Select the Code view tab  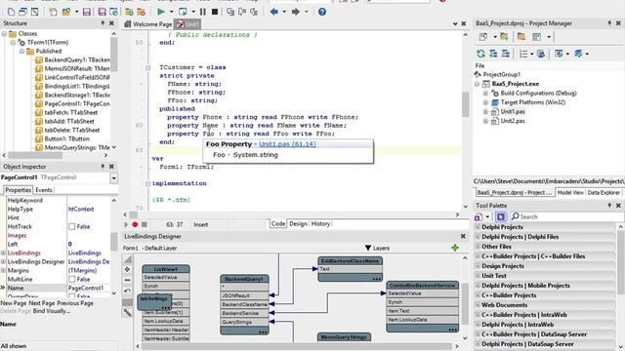277,223
